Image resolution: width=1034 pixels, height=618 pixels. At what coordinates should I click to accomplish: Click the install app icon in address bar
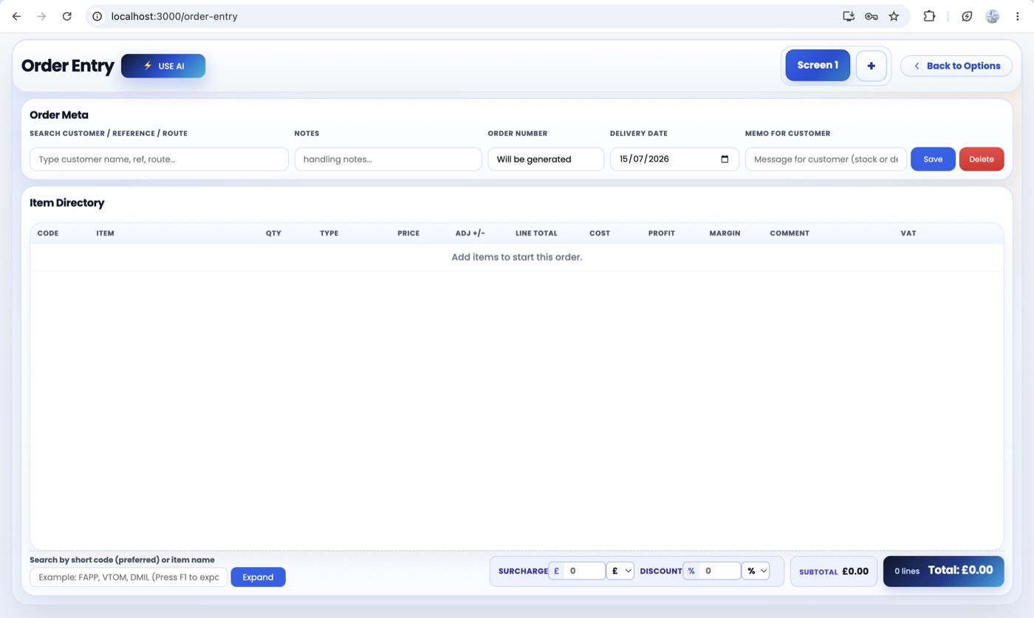(x=849, y=16)
